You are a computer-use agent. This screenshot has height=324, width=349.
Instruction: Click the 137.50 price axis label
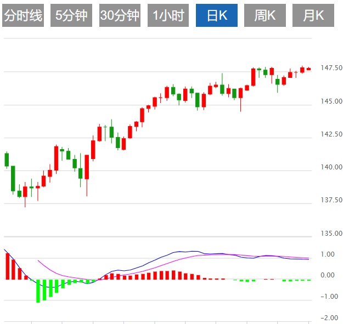331,200
